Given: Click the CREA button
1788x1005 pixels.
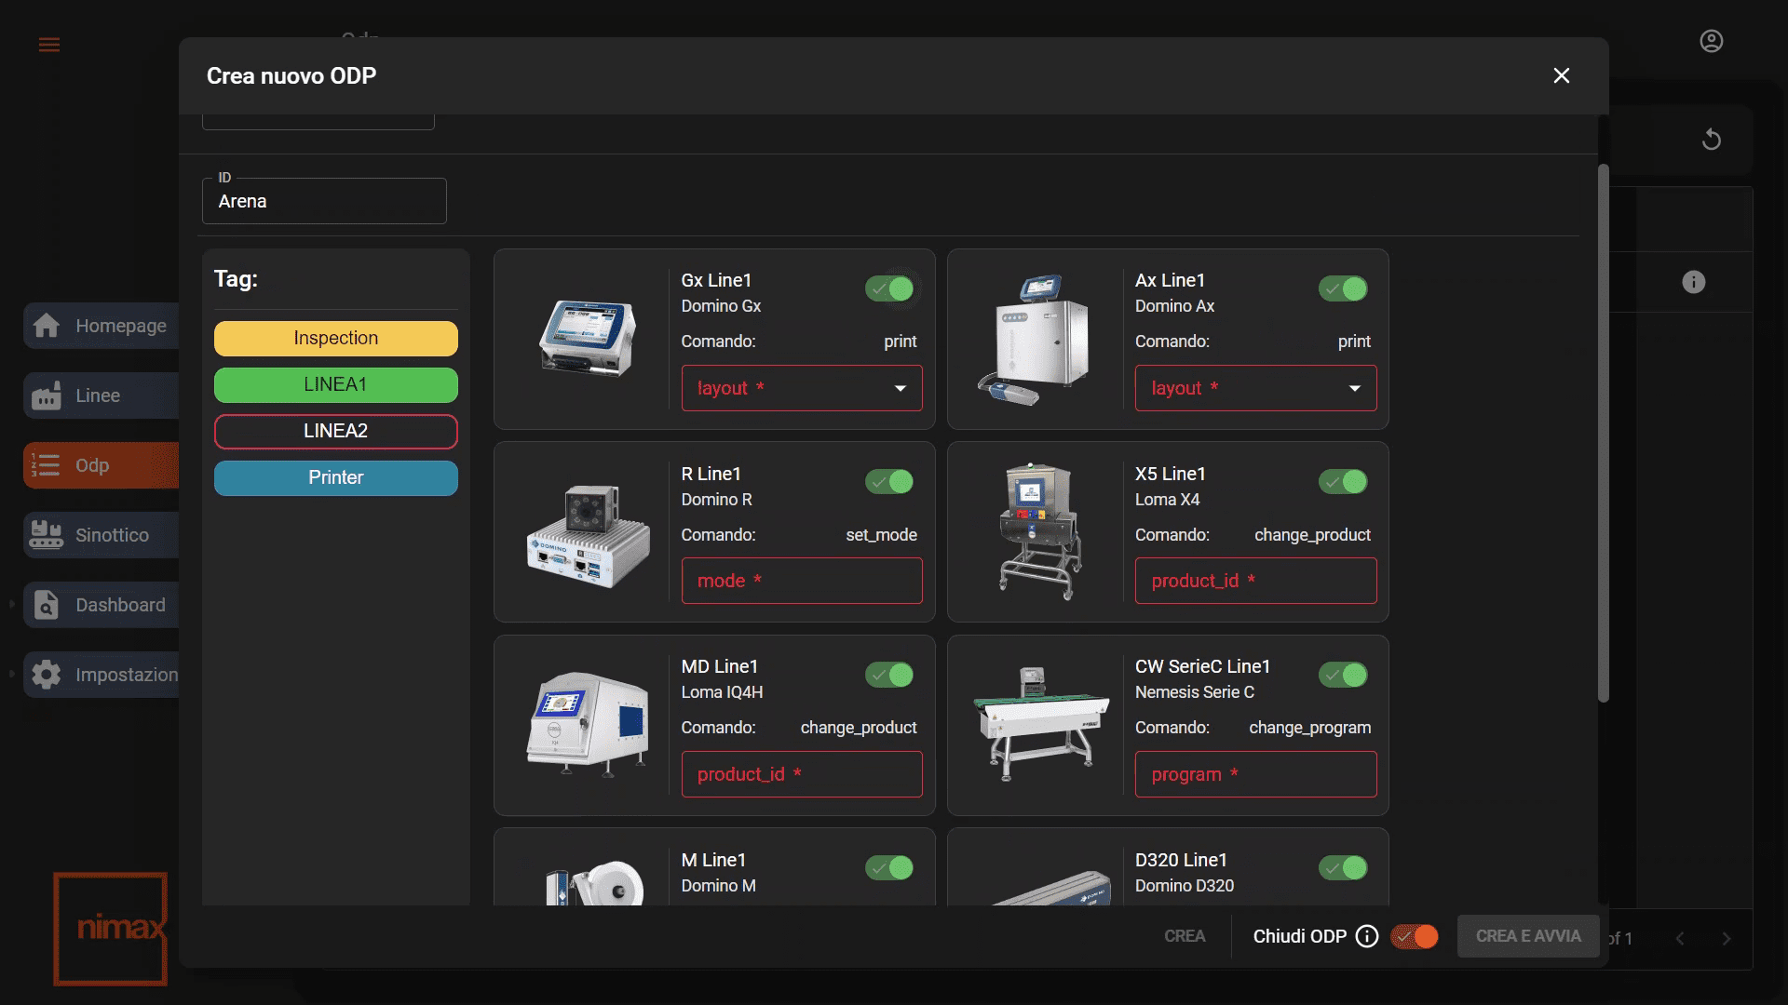Looking at the screenshot, I should (x=1185, y=936).
